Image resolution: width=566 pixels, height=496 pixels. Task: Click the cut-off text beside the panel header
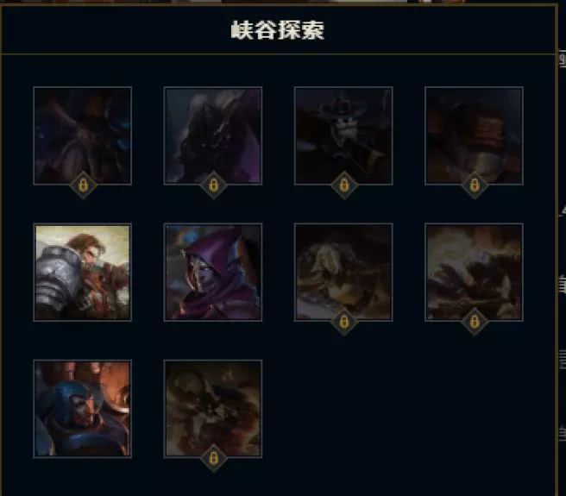pos(563,60)
